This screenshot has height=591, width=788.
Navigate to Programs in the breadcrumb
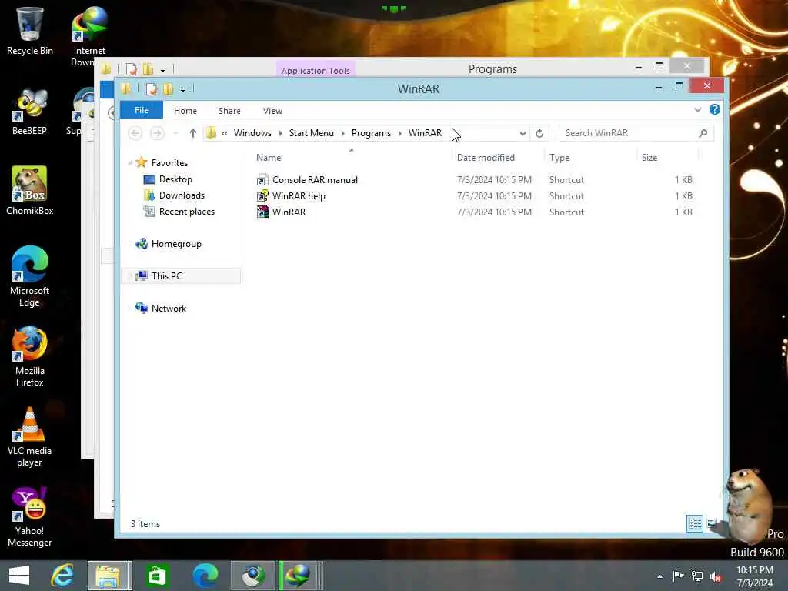point(371,133)
